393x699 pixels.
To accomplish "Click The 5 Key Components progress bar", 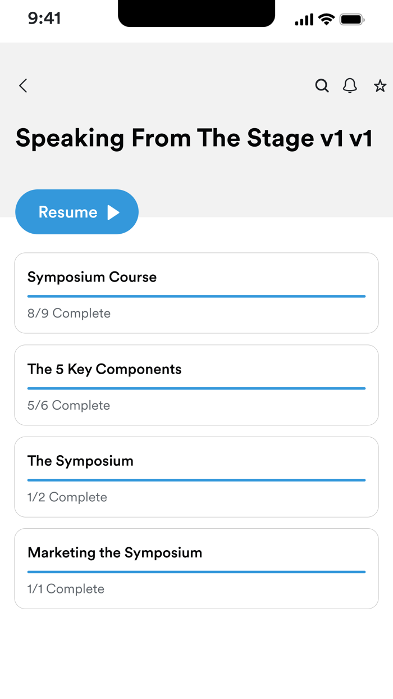I will pos(196,388).
